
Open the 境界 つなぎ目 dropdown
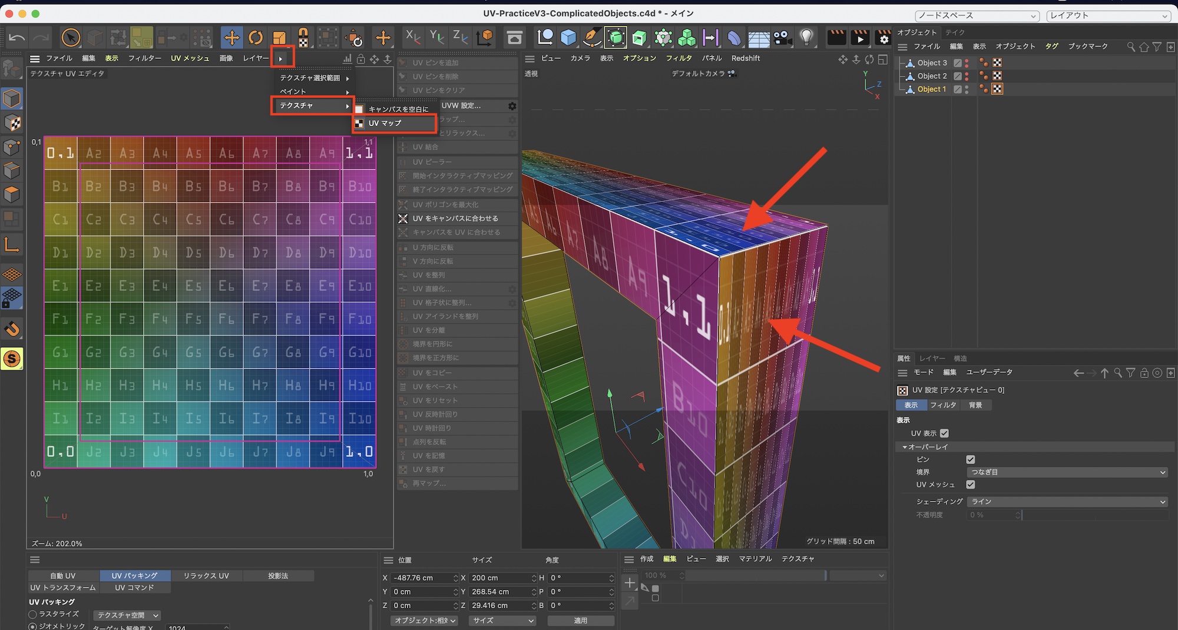click(x=1067, y=472)
